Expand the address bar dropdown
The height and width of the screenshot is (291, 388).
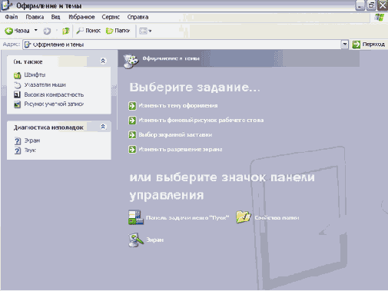[345, 45]
